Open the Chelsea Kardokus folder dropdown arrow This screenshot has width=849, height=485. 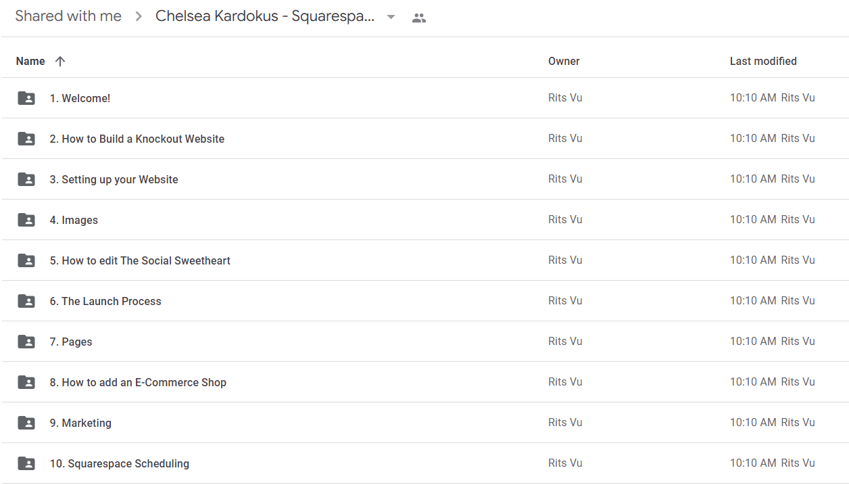(391, 18)
